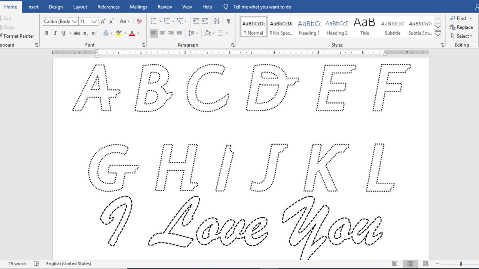Justify the paragraph text
The width and height of the screenshot is (479, 269).
coord(179,33)
